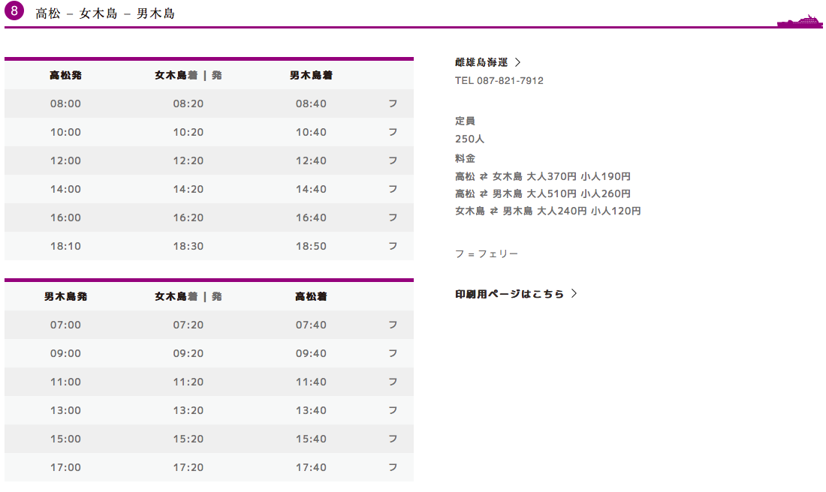Click the 16:40 Ogijima arrival time
The image size is (826, 492).
(311, 217)
